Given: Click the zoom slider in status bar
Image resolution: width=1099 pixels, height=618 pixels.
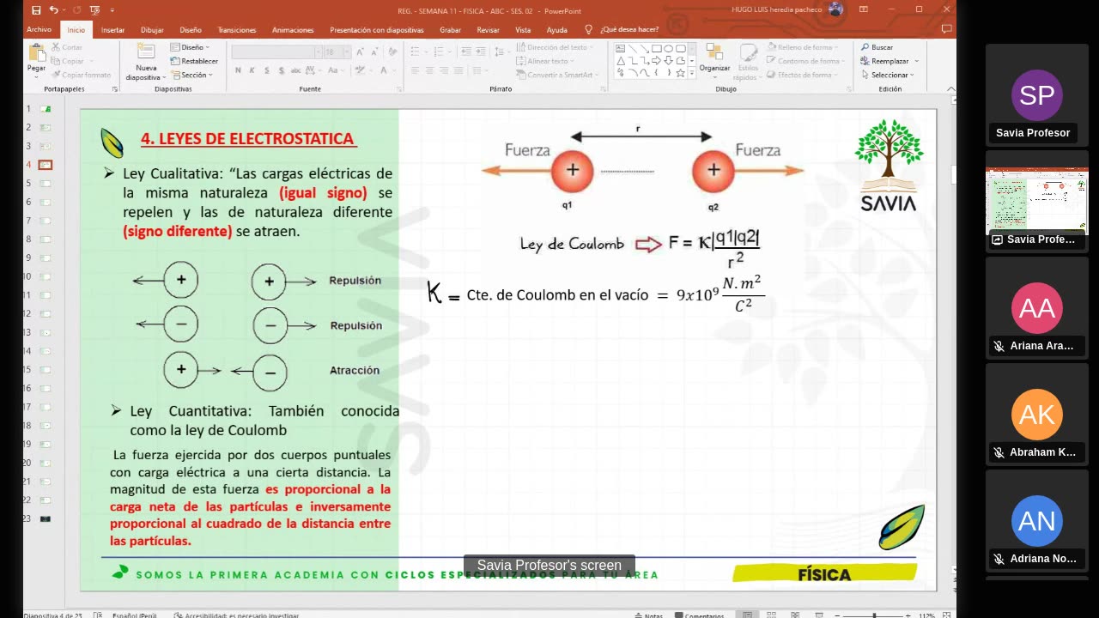Looking at the screenshot, I should (x=874, y=615).
